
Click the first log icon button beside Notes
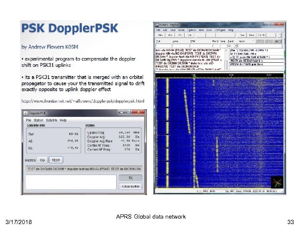(260, 41)
